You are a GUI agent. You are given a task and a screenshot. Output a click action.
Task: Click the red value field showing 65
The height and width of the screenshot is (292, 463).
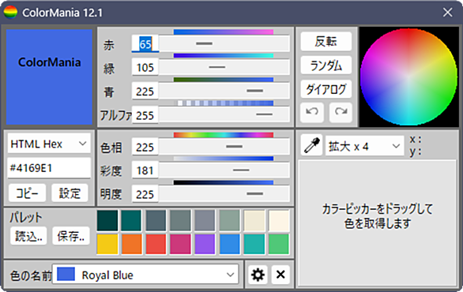(x=145, y=44)
